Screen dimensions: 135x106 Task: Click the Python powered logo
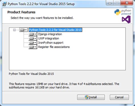[x=123, y=12]
